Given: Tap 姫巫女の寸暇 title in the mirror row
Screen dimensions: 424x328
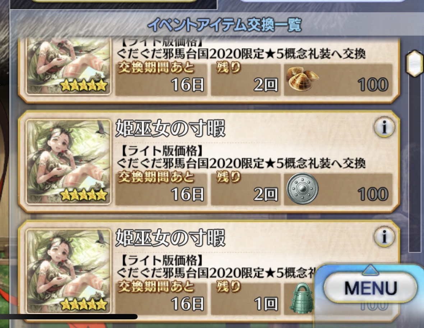Looking at the screenshot, I should (x=170, y=128).
